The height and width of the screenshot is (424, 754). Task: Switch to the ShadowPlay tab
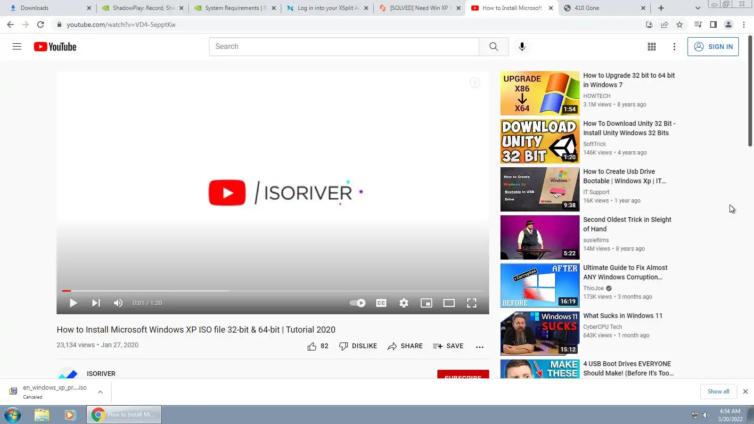pos(142,8)
